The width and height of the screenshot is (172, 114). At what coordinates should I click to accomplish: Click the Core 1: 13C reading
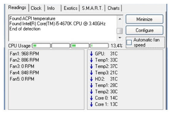click(x=106, y=104)
